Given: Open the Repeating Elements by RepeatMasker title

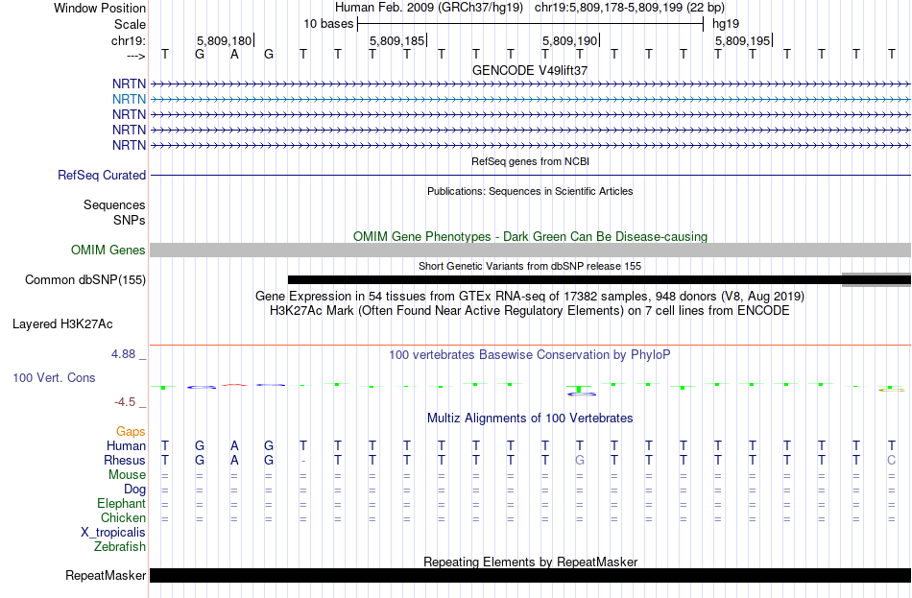Looking at the screenshot, I should pos(530,562).
